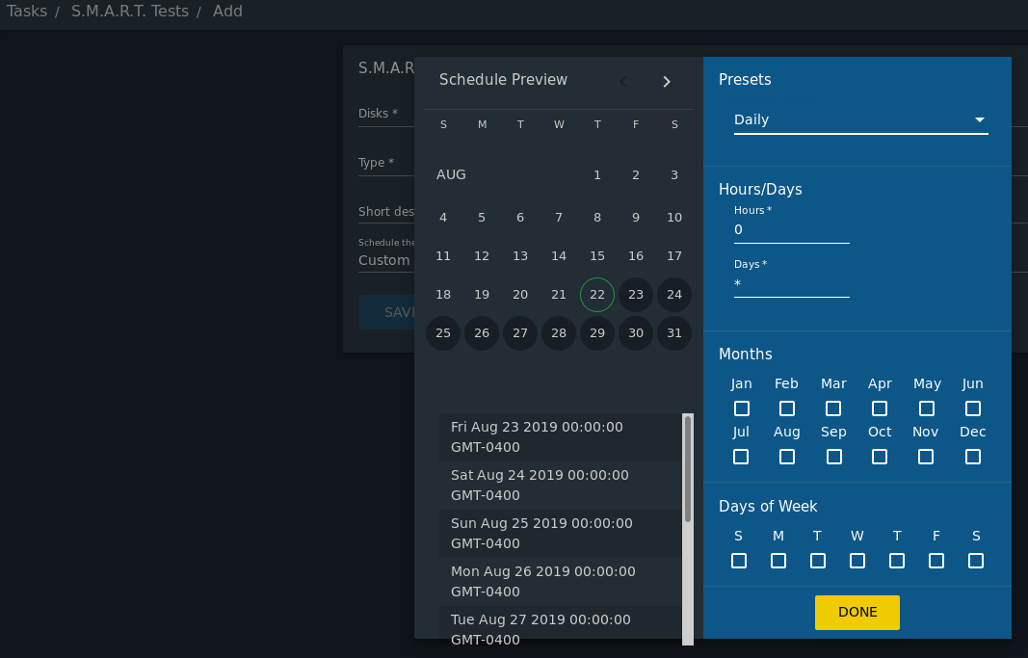The image size is (1028, 658).
Task: Select August 25 in the calendar
Action: [443, 333]
